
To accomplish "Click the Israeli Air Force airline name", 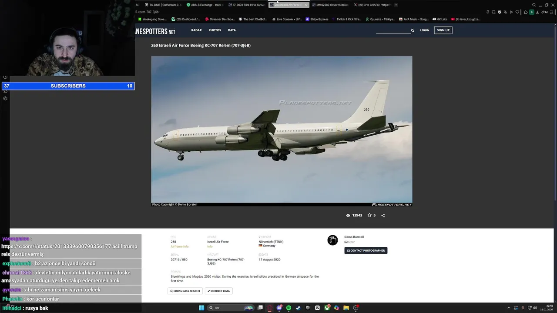I will click(218, 242).
